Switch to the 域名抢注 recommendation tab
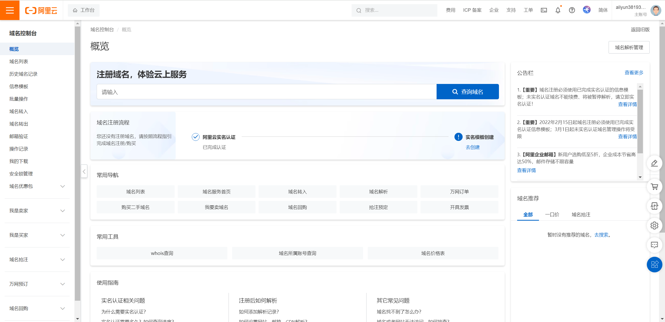The image size is (665, 322). [x=581, y=215]
